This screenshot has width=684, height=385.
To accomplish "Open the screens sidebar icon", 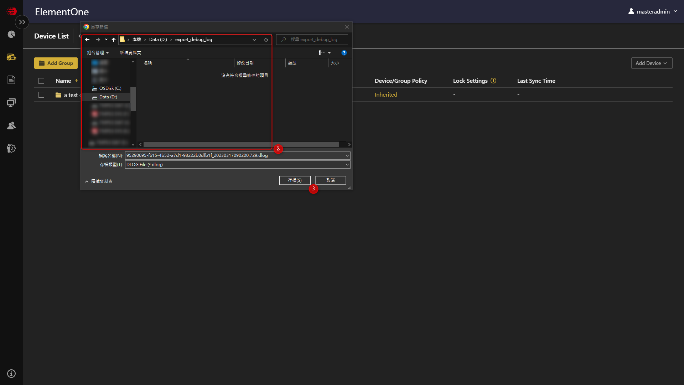I will pos(11,103).
